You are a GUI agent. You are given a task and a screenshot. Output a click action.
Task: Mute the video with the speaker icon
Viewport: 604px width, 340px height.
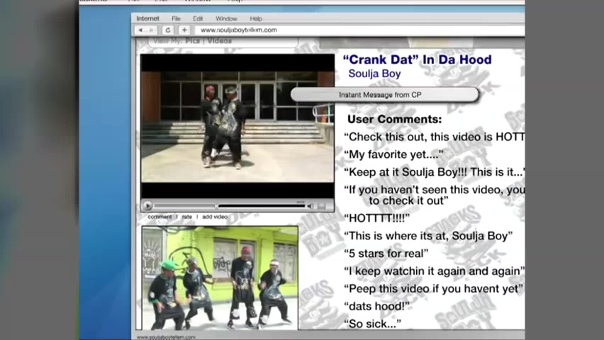(310, 206)
